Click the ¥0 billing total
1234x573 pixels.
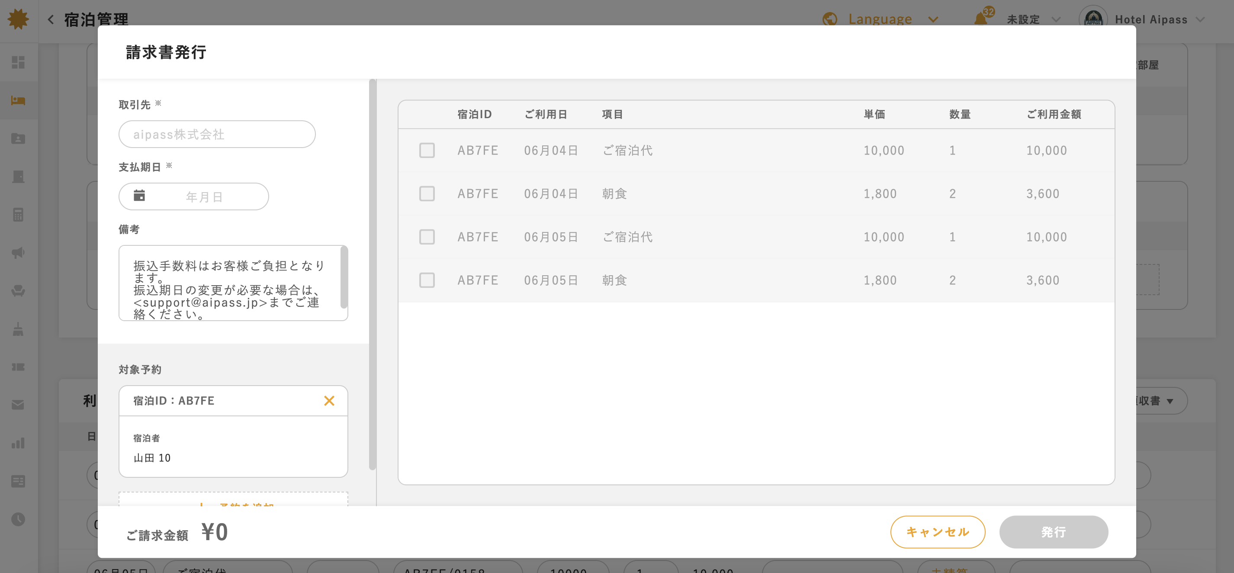215,532
